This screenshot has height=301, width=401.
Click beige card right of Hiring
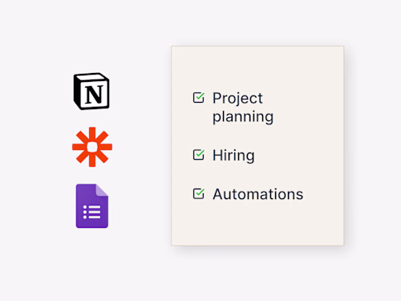coord(298,155)
